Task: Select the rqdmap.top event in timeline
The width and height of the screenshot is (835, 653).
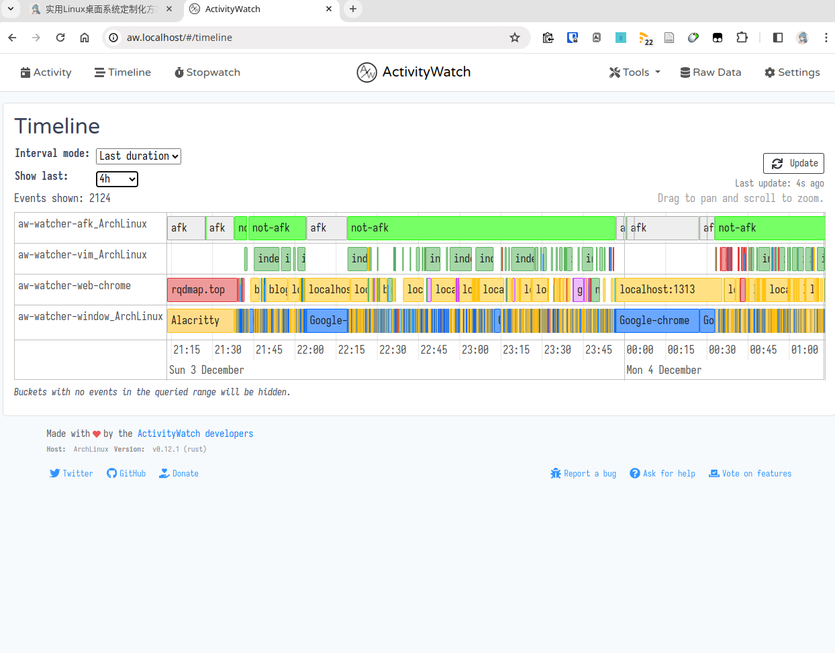Action: click(x=201, y=290)
